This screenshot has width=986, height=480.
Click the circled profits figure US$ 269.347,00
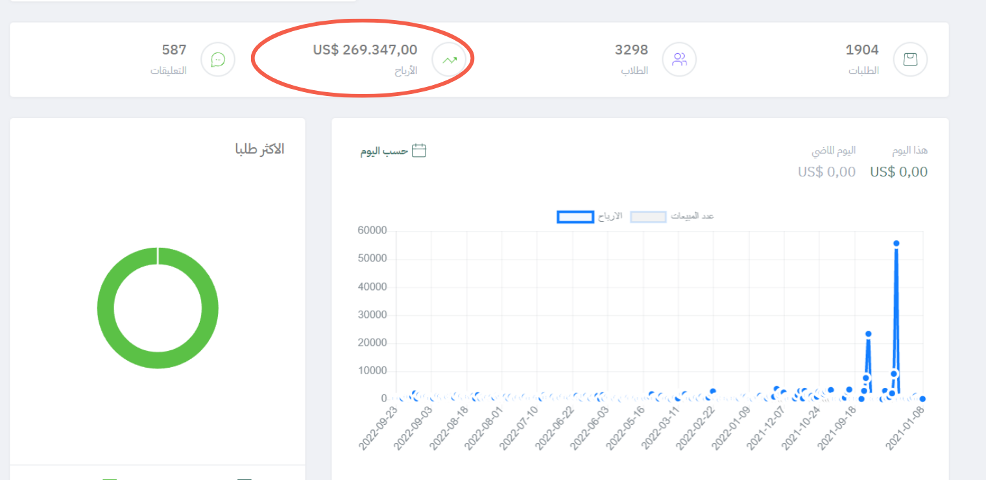[x=365, y=50]
